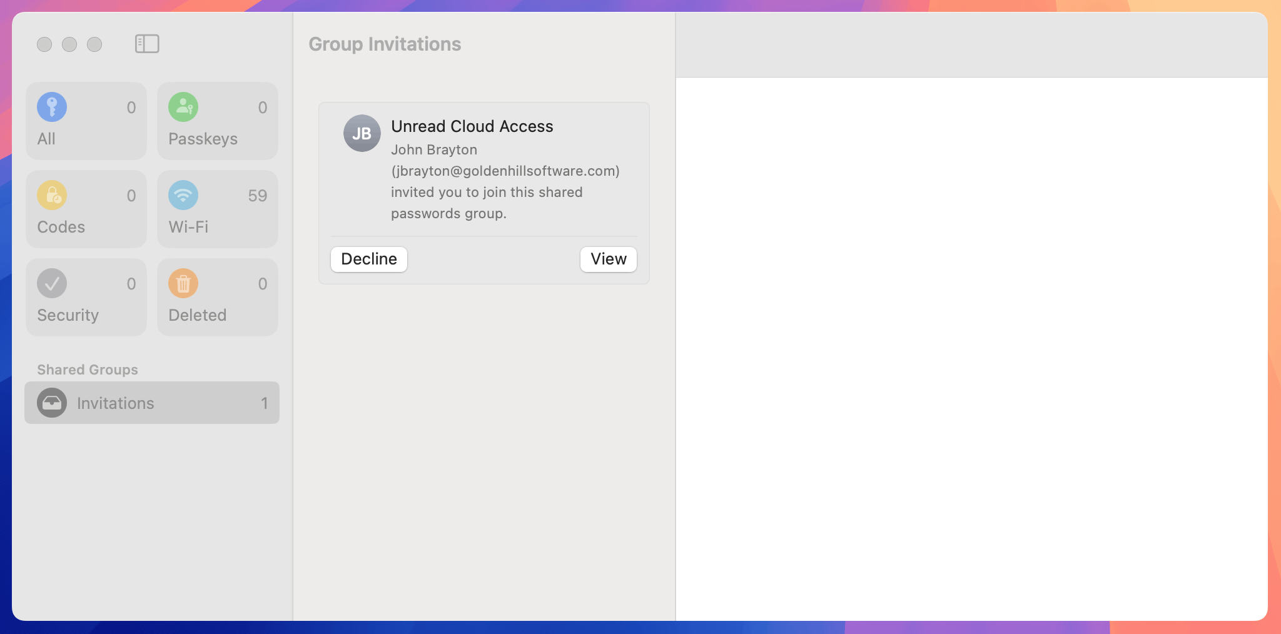Click the Wi-Fi count 59
This screenshot has height=634, width=1281.
[258, 196]
